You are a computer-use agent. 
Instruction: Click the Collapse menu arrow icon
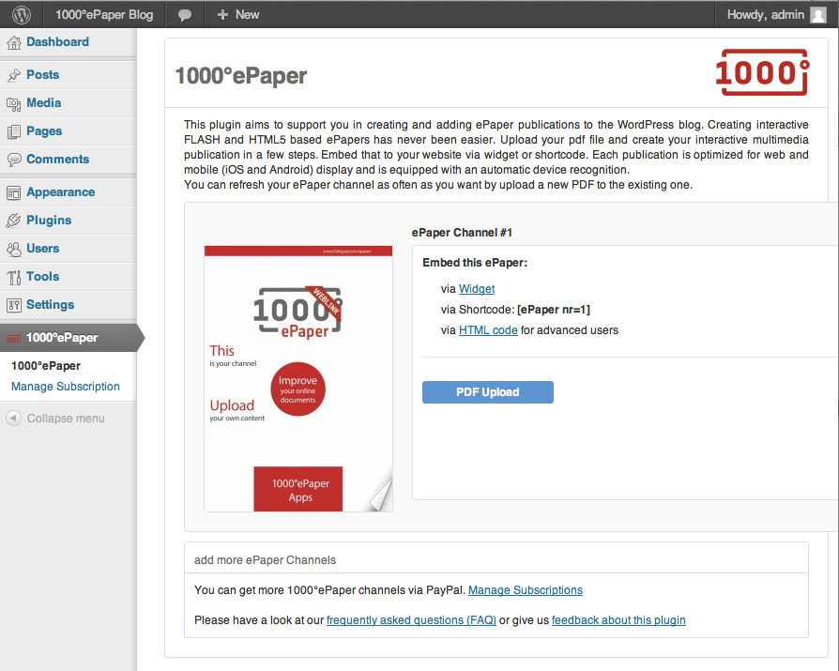coord(14,419)
